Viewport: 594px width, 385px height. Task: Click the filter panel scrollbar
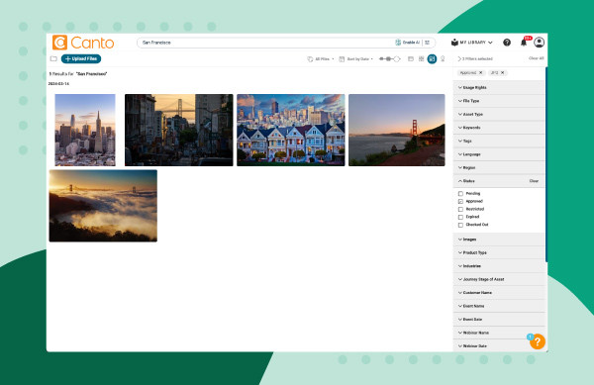pyautogui.click(x=546, y=164)
